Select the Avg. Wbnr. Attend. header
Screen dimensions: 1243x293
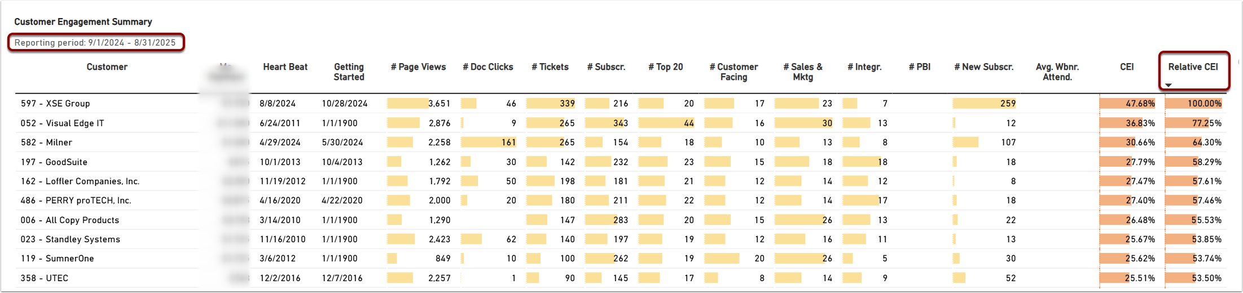point(1057,72)
